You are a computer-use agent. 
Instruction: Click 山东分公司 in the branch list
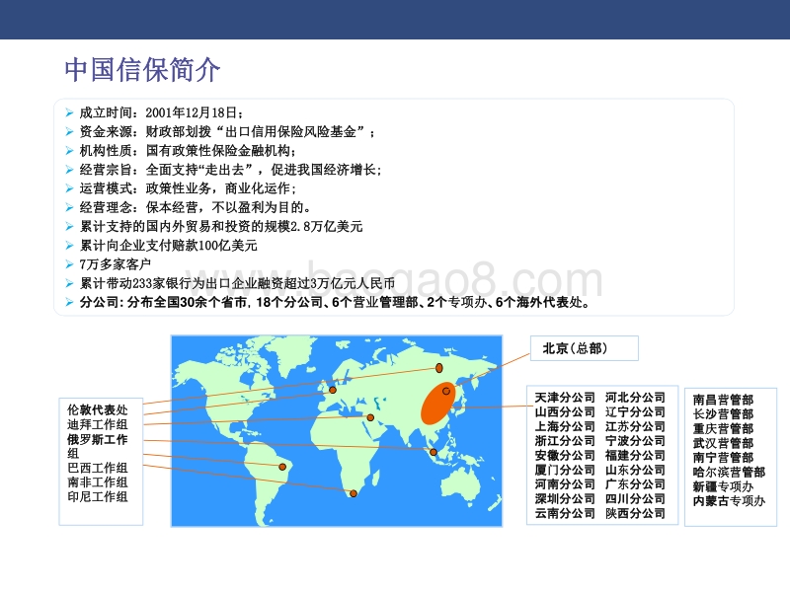click(635, 471)
